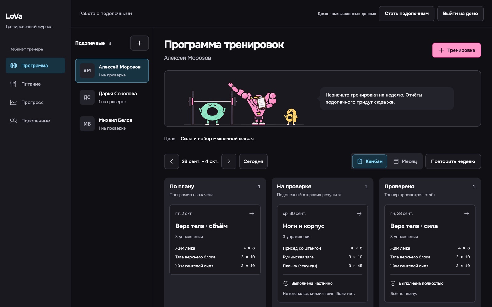
Task: Open Ноги и корпус card arrow
Action: (x=359, y=213)
